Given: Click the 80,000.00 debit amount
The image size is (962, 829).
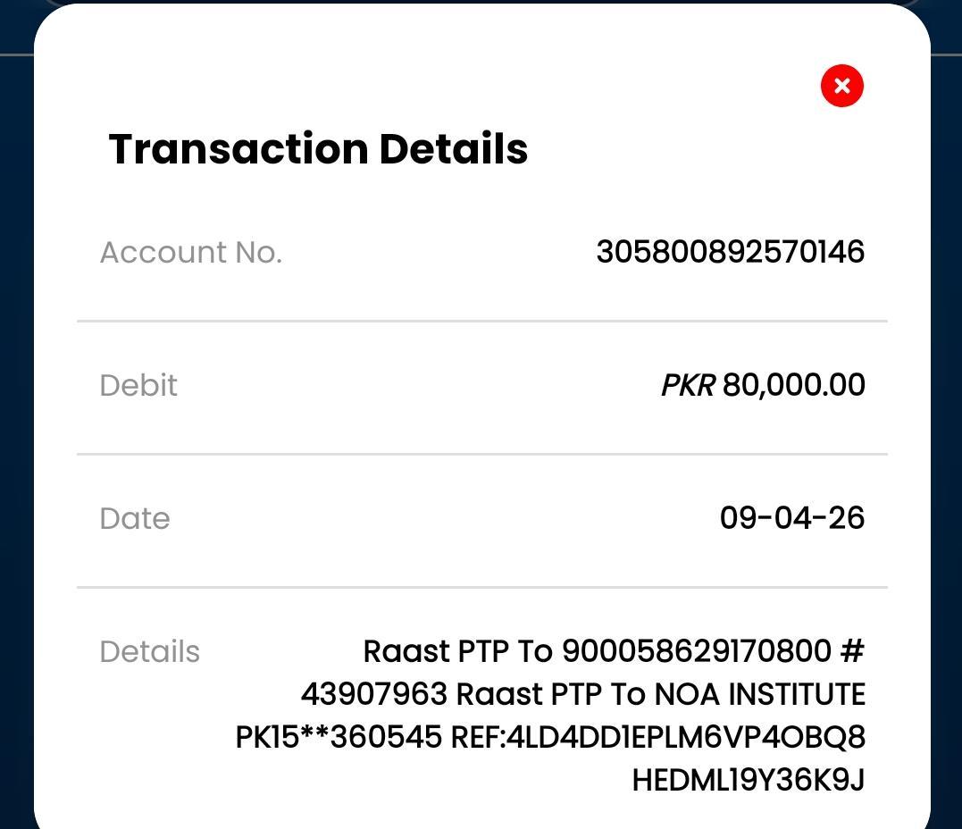Looking at the screenshot, I should [x=793, y=386].
